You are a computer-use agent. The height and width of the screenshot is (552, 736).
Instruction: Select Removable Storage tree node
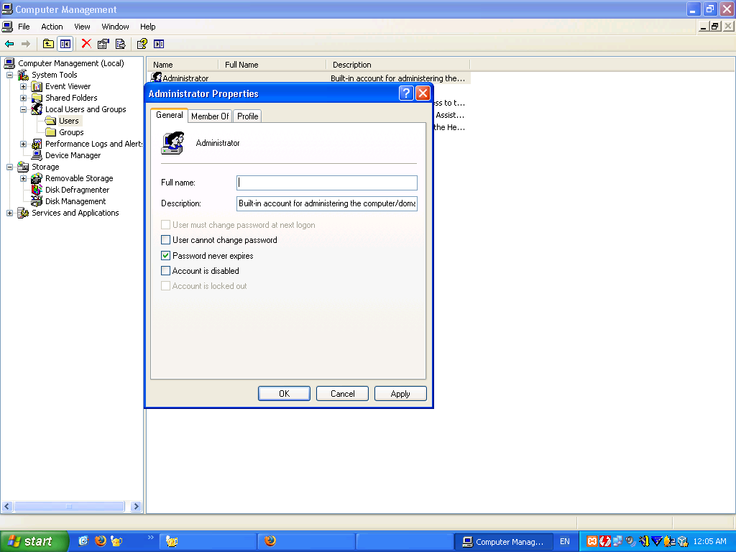79,178
